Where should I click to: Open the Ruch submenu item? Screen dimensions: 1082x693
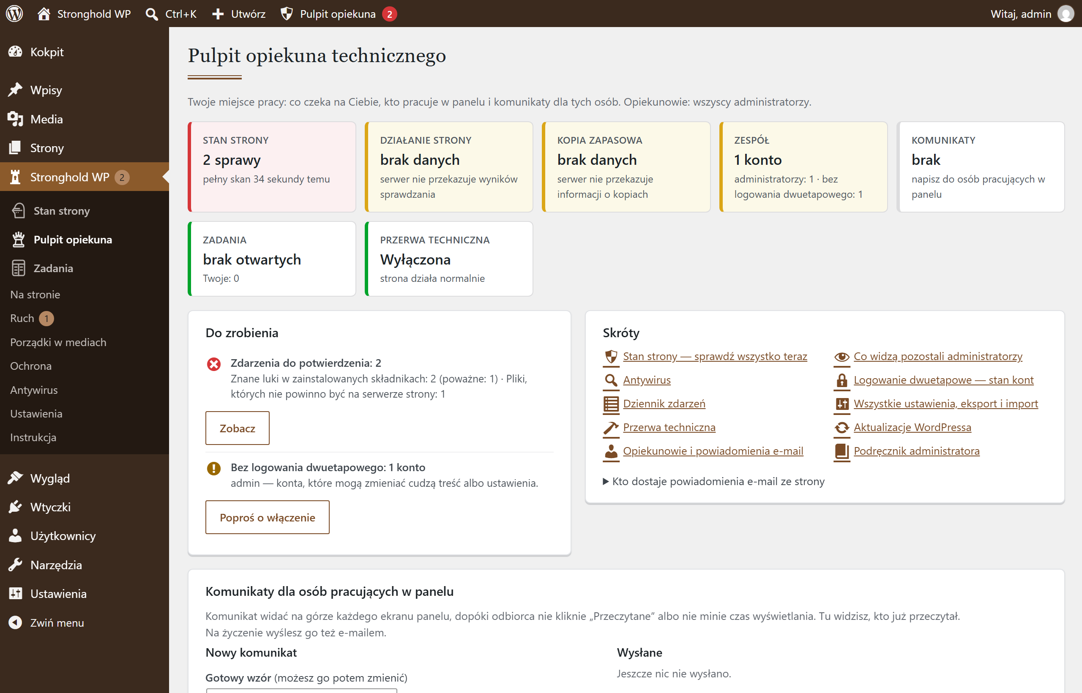[85, 318]
